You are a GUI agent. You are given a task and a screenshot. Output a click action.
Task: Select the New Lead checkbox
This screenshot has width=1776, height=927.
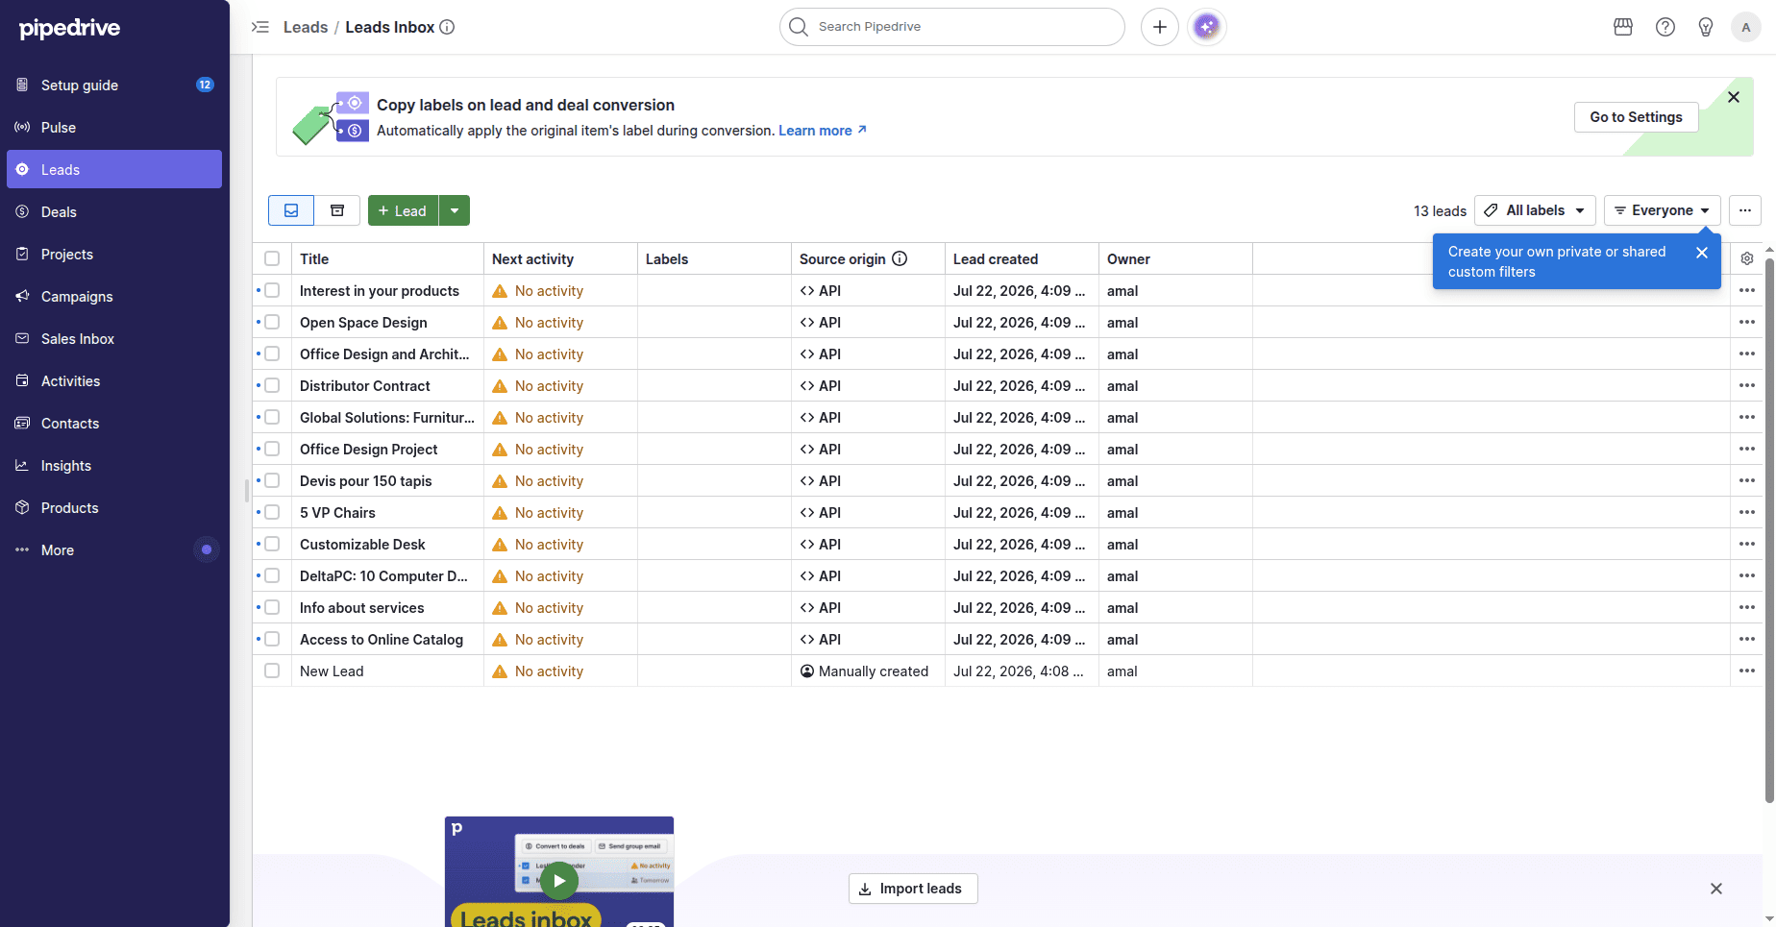coord(272,671)
